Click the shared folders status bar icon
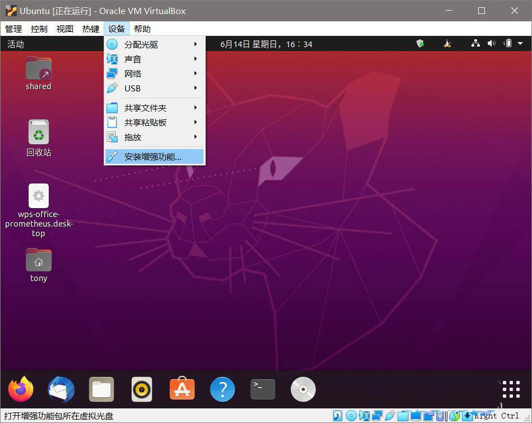The image size is (532, 423). point(403,416)
